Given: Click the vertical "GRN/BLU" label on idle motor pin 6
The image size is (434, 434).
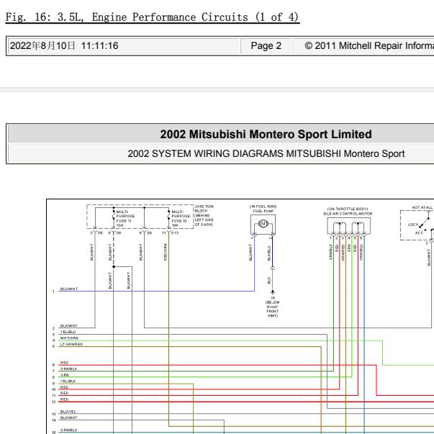Looking at the screenshot, I should tap(361, 253).
